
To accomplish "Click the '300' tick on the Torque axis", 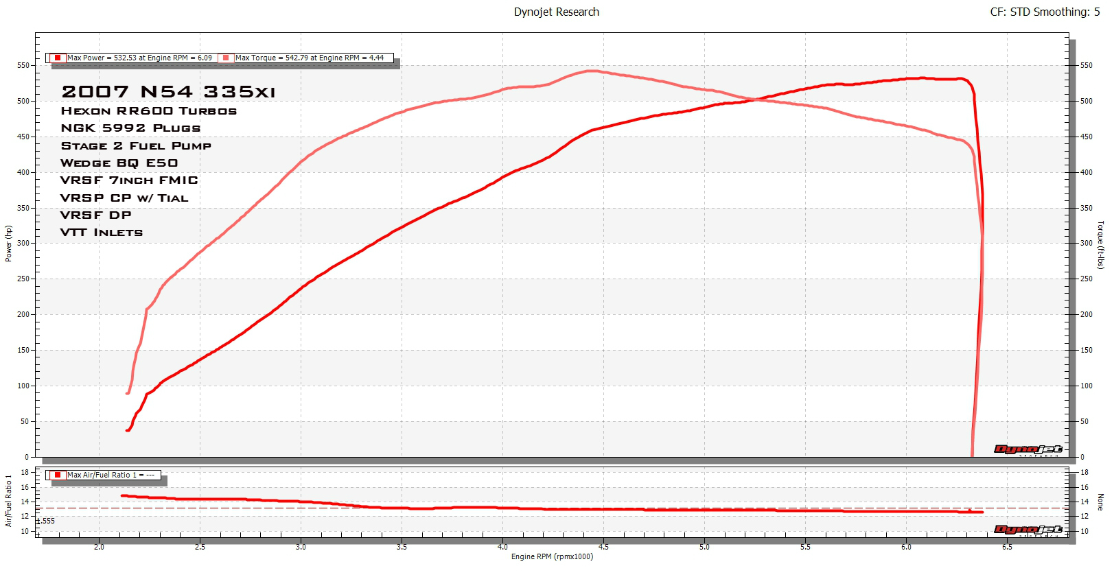I will tap(1087, 243).
